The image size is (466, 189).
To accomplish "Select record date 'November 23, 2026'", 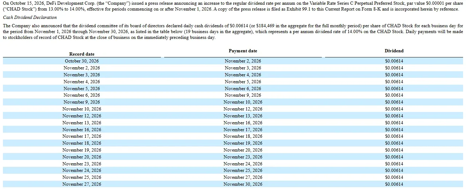I will [82, 164].
